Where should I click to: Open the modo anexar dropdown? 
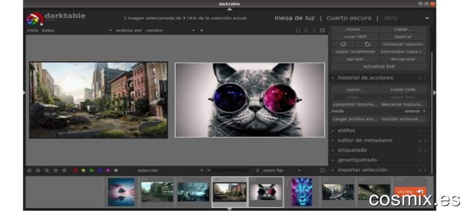click(415, 111)
